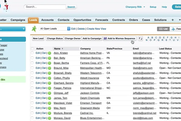Click the green plus icon for Boxer, Bertha

(x=50, y=63)
